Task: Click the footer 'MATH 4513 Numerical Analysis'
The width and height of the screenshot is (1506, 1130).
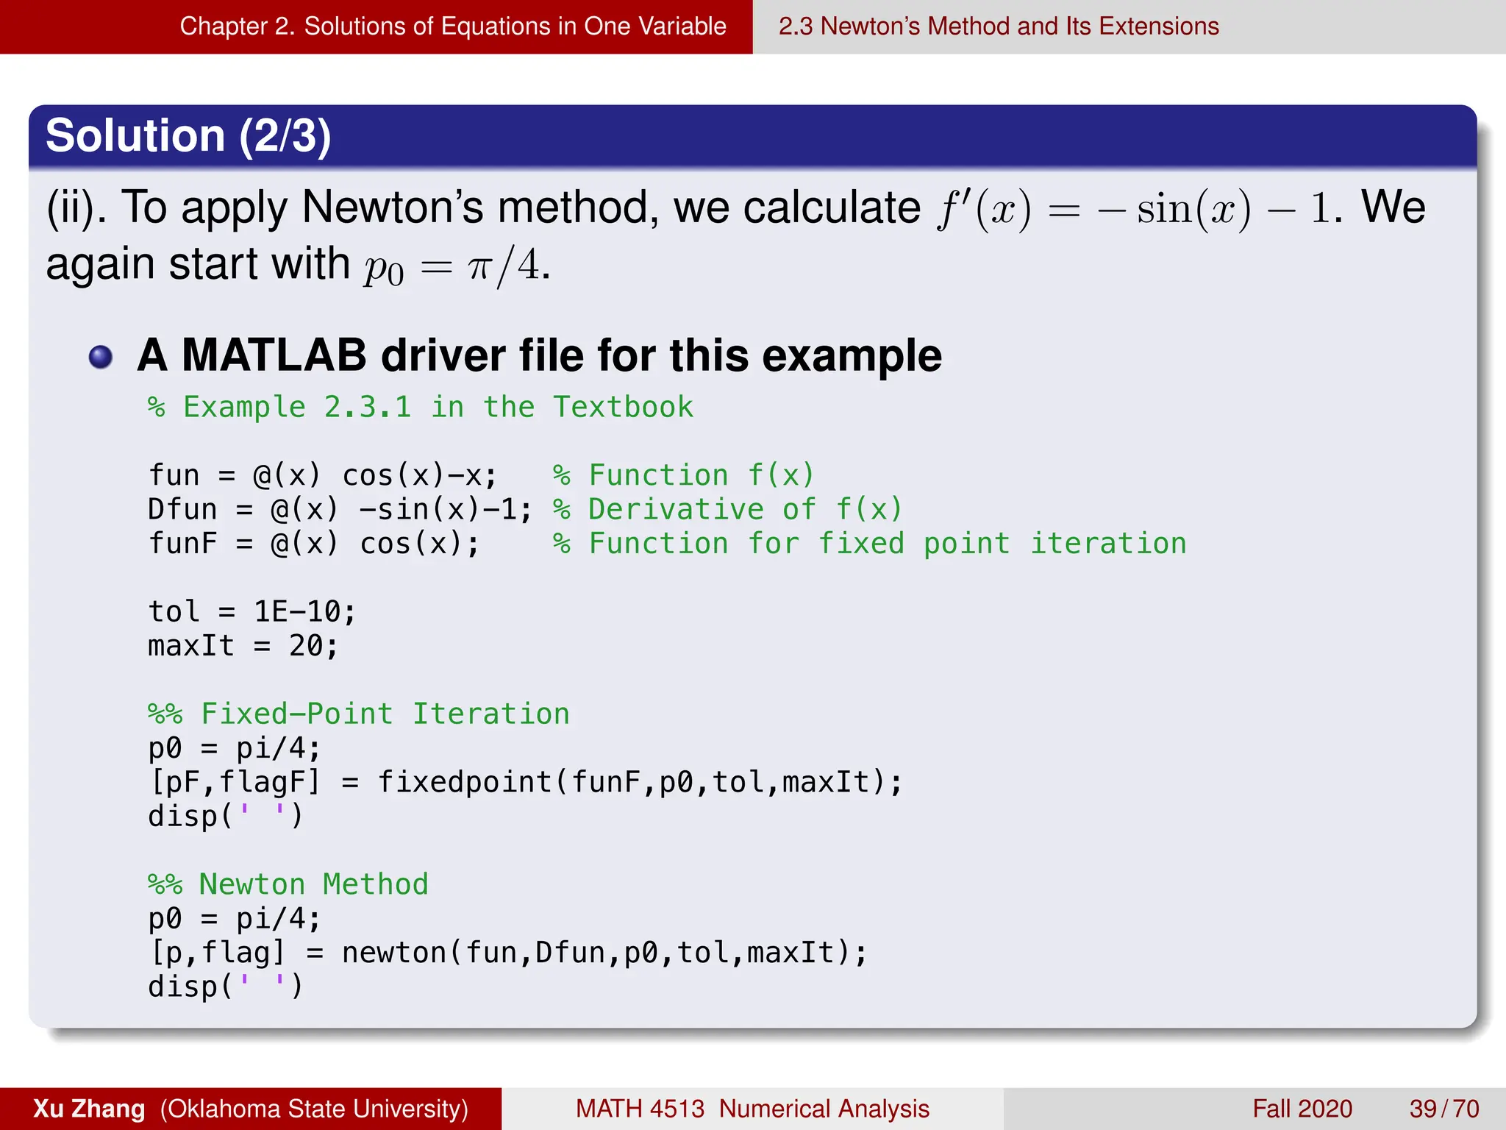Action: click(752, 1109)
